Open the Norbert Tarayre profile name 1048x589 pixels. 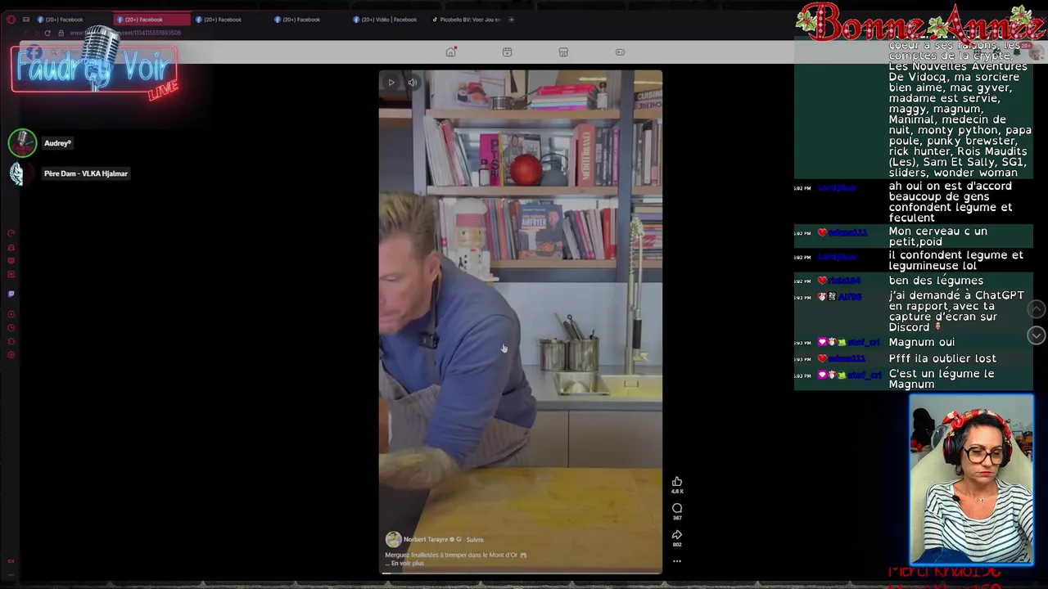coord(426,540)
